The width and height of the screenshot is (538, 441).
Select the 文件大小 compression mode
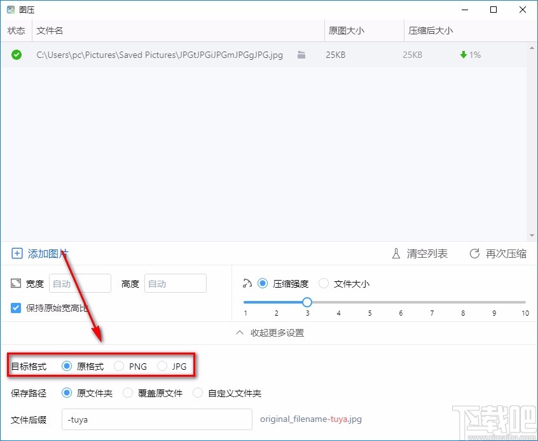[324, 284]
